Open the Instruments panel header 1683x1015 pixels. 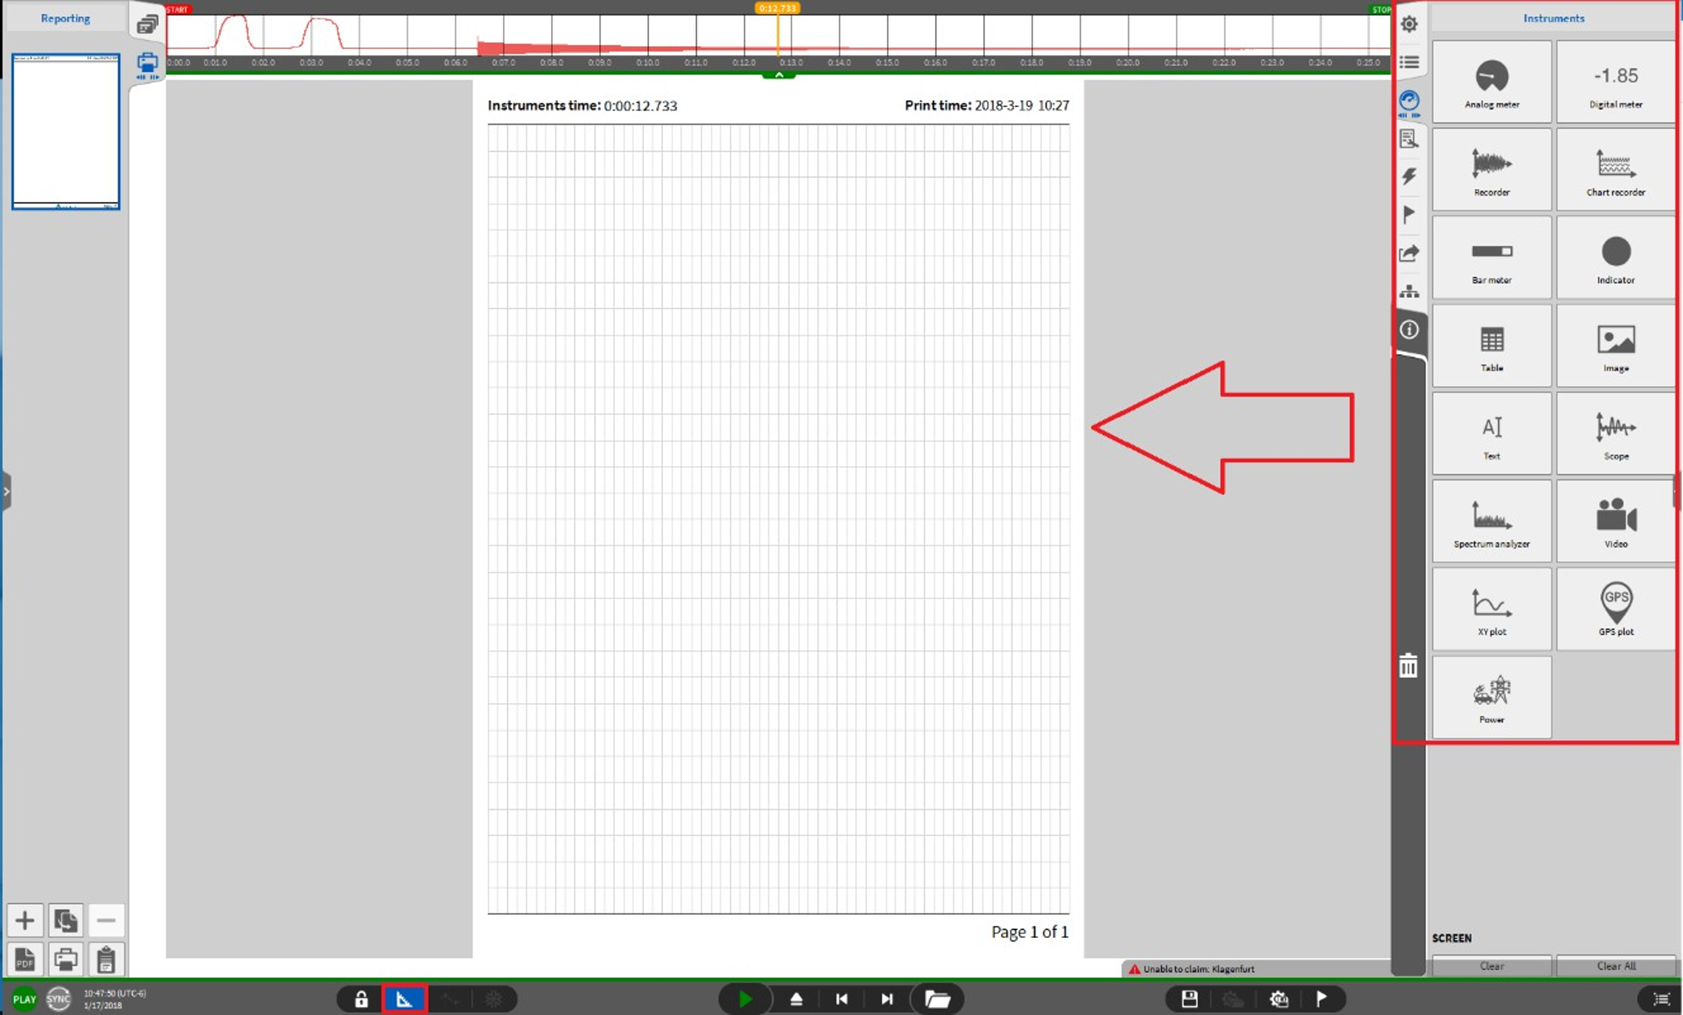point(1553,19)
